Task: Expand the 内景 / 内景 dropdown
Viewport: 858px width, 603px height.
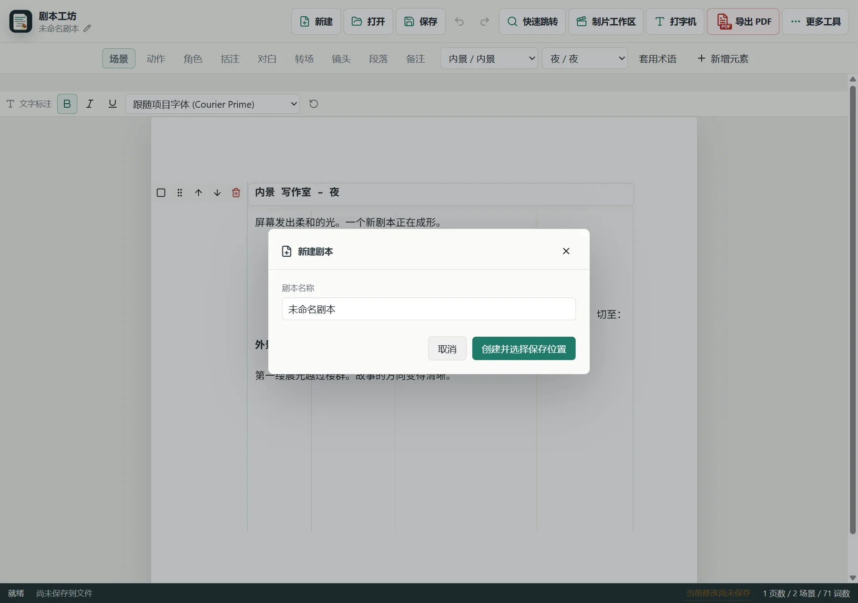Action: [x=489, y=59]
